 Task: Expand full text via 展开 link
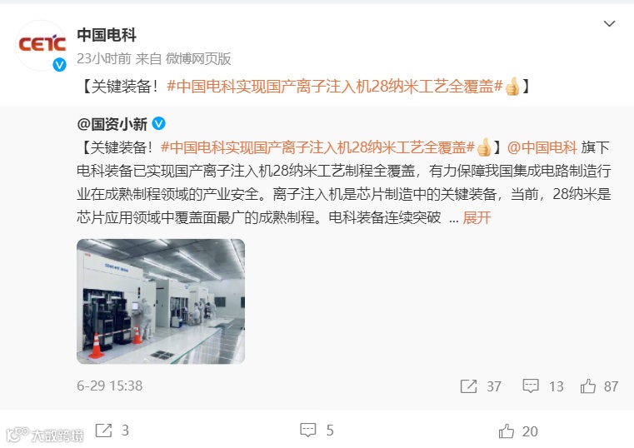477,217
